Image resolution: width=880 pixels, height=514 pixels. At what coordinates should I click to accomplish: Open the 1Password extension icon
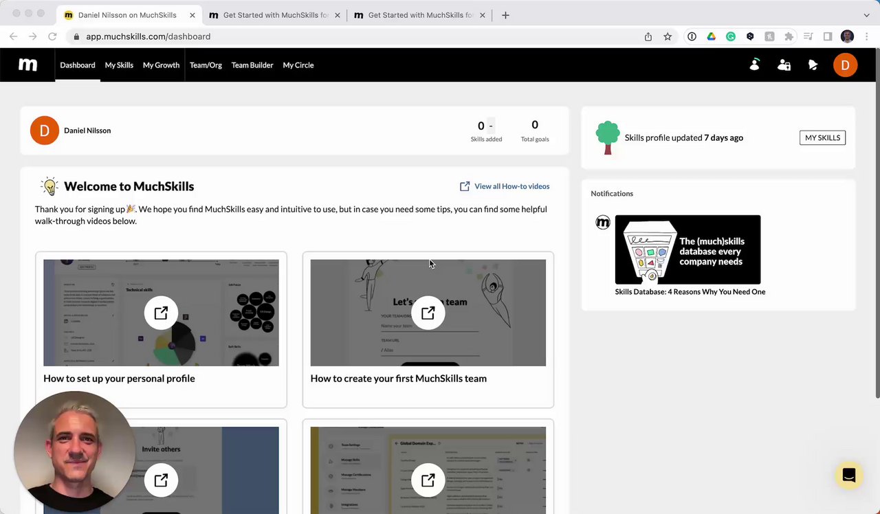[x=692, y=36]
